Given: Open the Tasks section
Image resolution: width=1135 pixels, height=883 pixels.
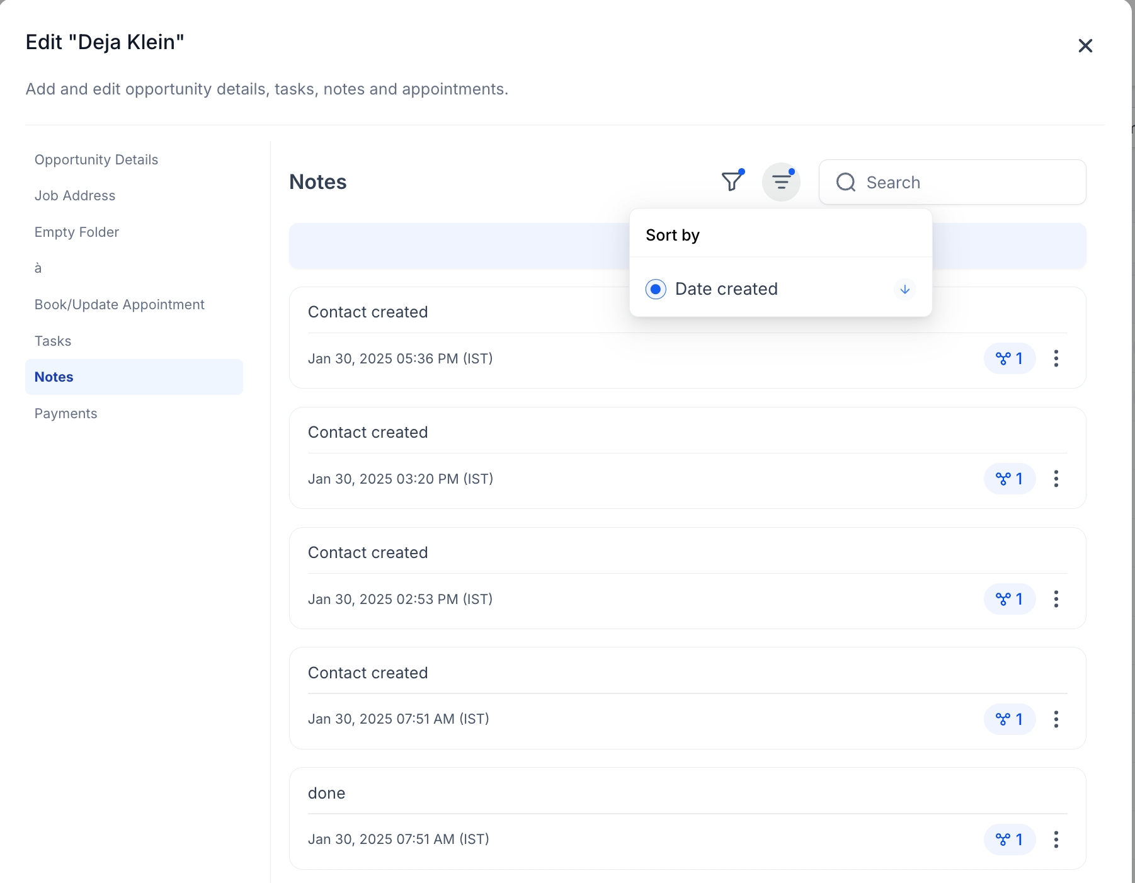Looking at the screenshot, I should tap(53, 341).
